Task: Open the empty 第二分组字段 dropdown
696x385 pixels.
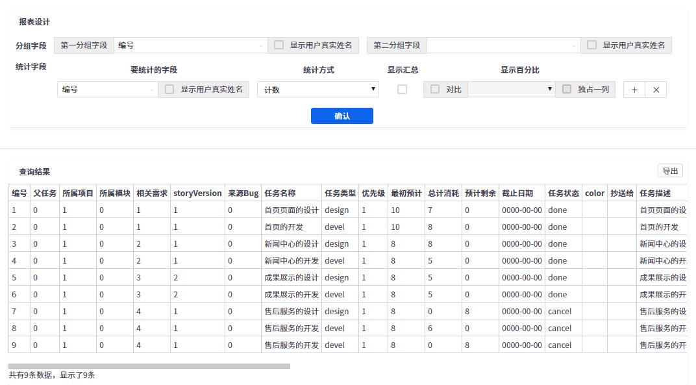Action: (x=503, y=45)
